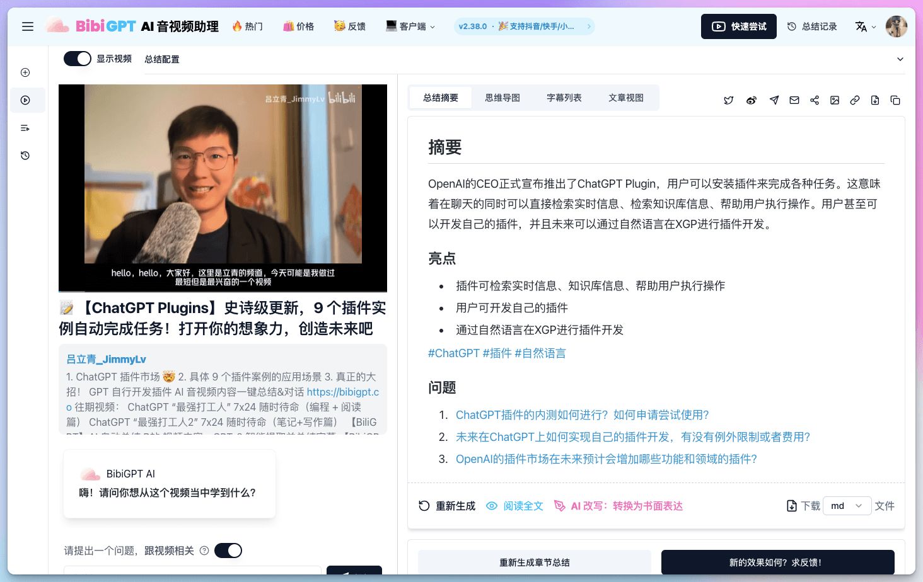Click the 摘要 heading
Screen dimensions: 923x582
coord(445,147)
